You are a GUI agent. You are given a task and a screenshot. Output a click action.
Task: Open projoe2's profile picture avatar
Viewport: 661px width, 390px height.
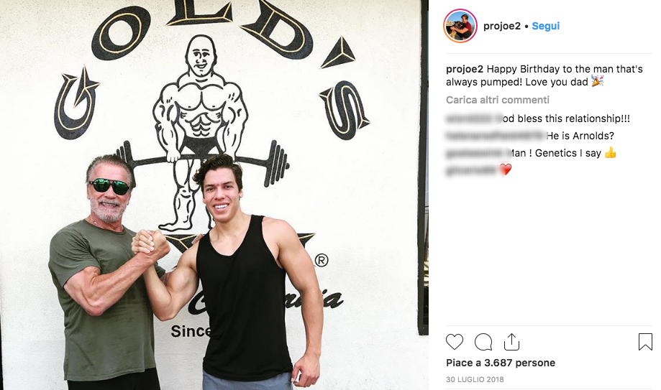click(x=460, y=26)
